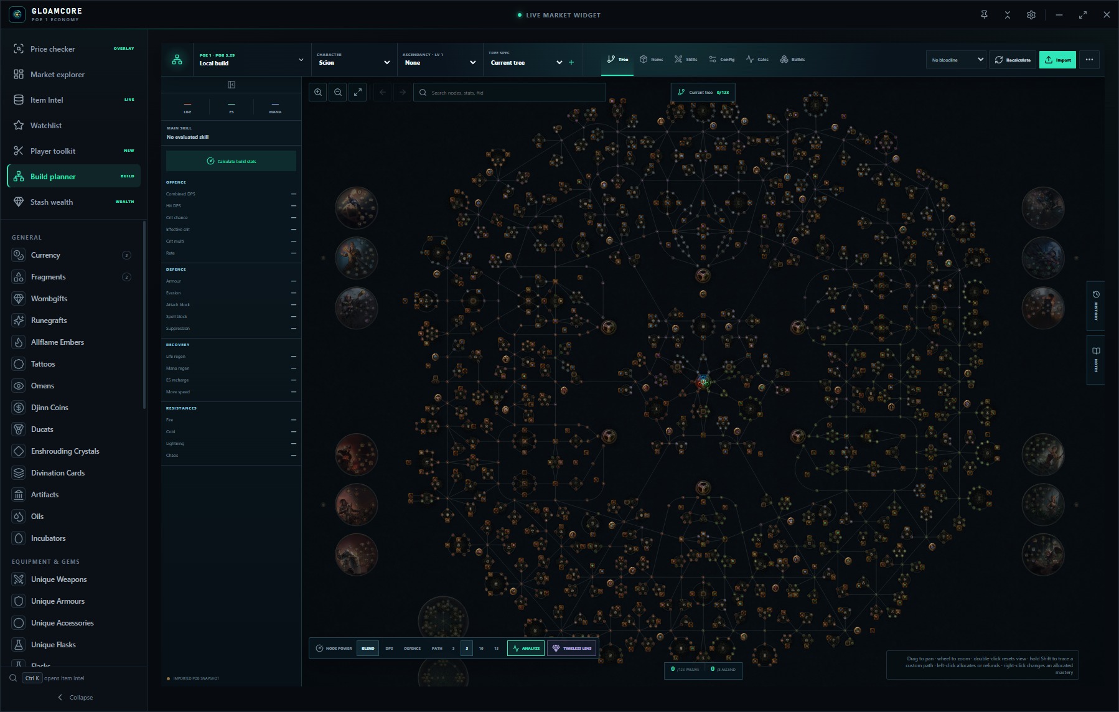Open the Build planner page
The width and height of the screenshot is (1119, 712).
pos(73,176)
